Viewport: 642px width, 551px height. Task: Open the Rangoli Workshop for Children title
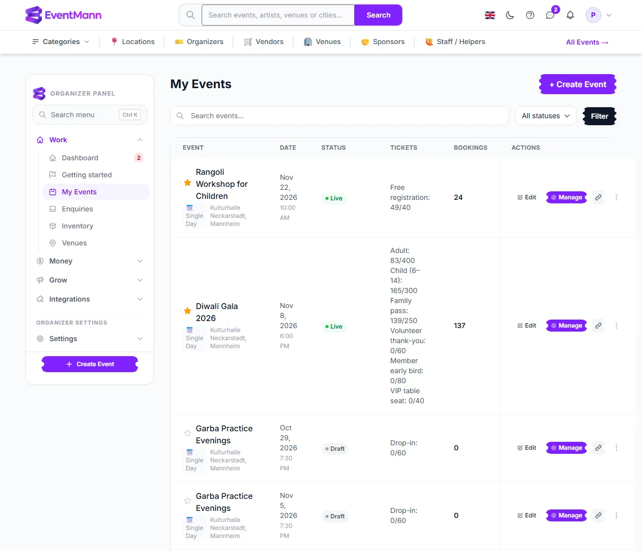222,184
